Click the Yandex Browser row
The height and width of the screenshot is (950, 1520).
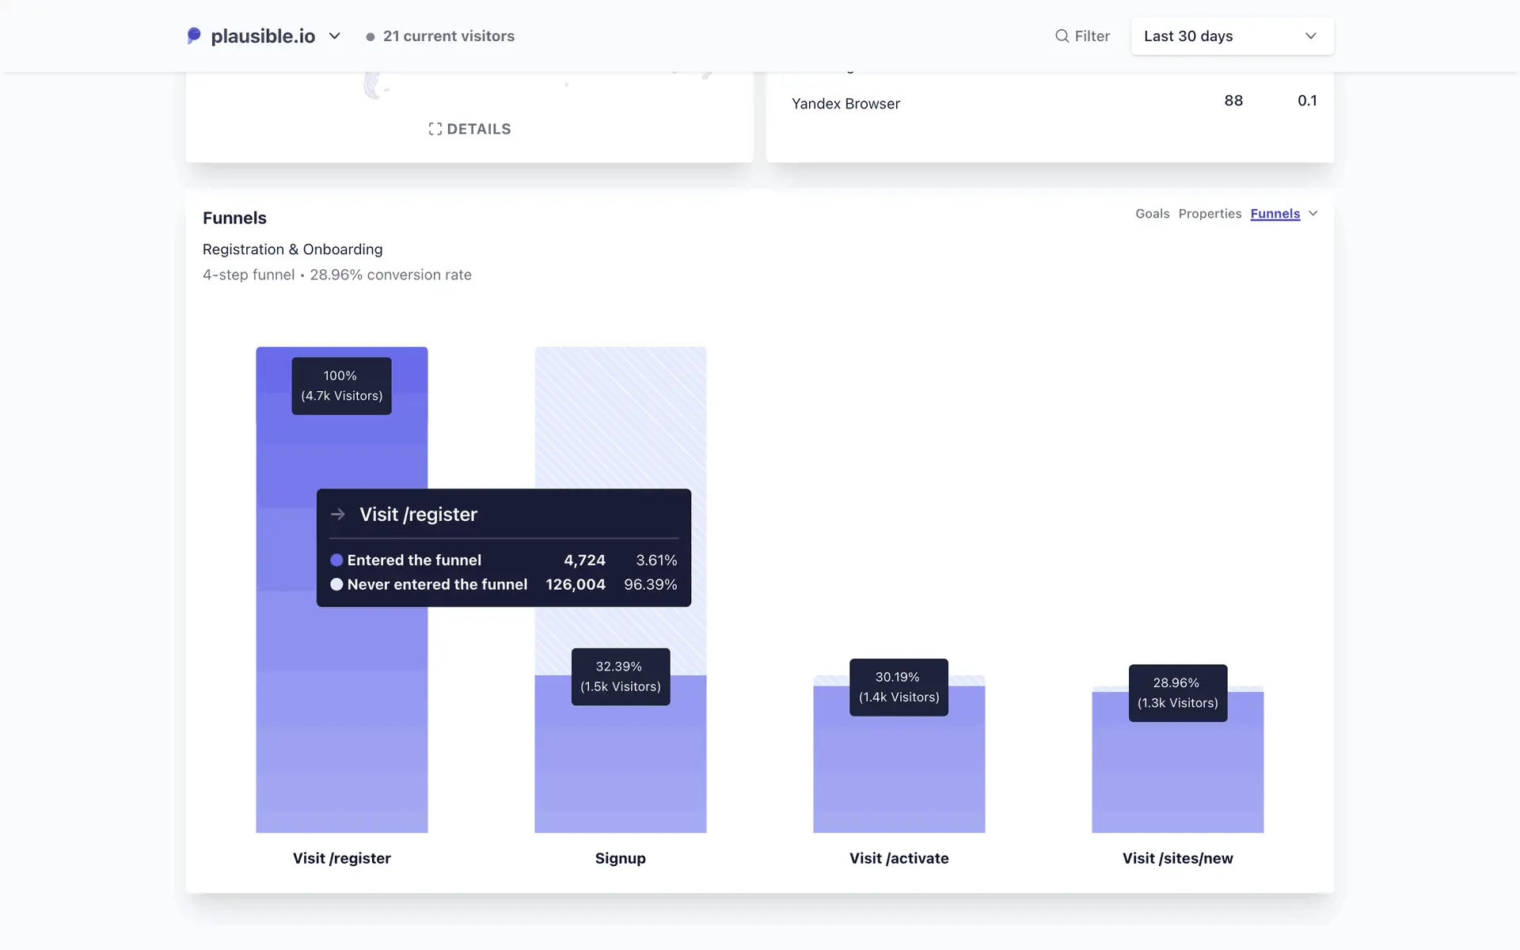[x=845, y=104]
